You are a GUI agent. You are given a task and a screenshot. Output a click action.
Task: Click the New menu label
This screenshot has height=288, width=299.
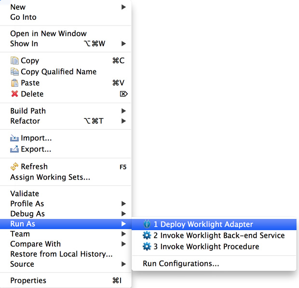coord(18,7)
